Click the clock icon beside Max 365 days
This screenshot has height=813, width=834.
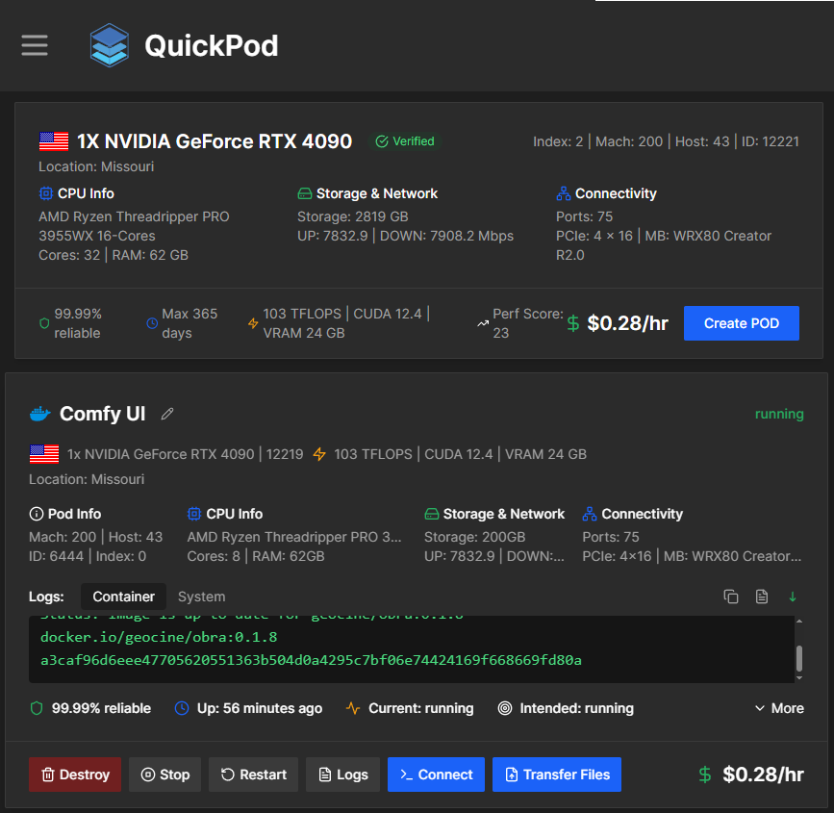tap(152, 323)
